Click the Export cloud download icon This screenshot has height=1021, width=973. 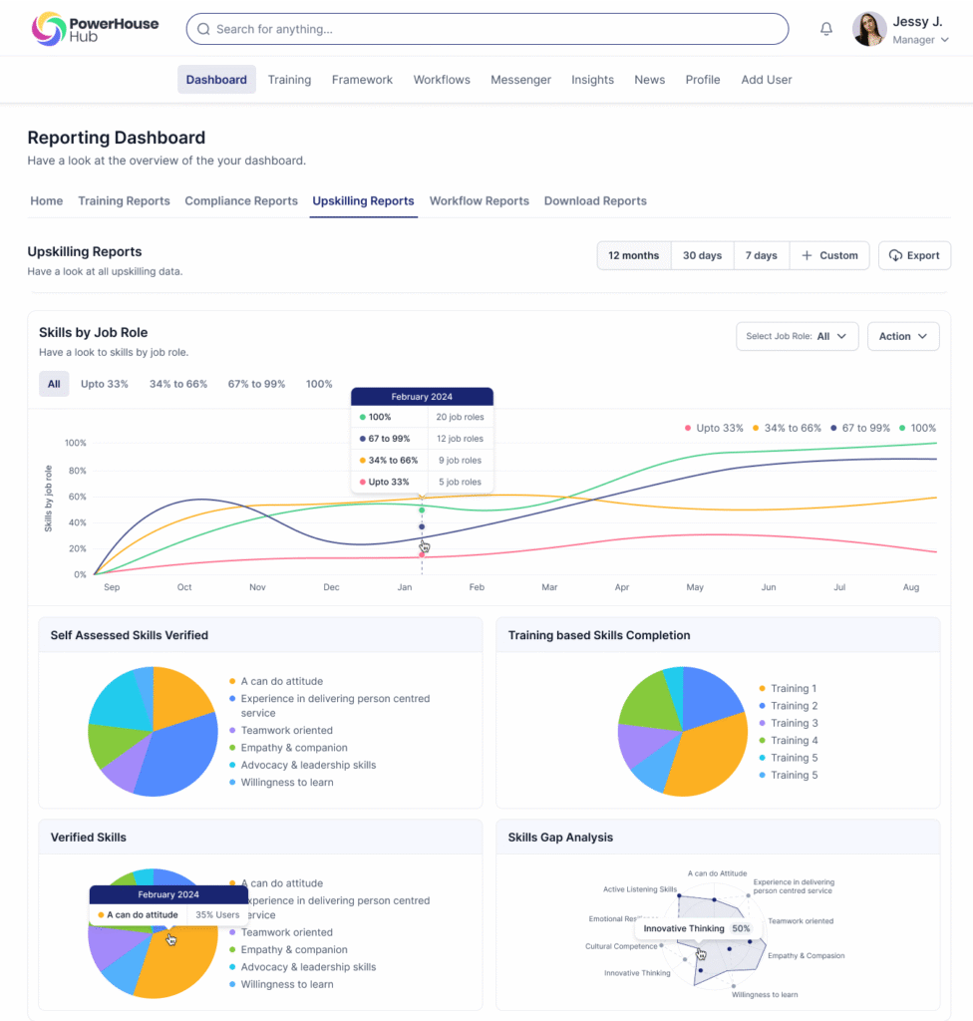(895, 255)
